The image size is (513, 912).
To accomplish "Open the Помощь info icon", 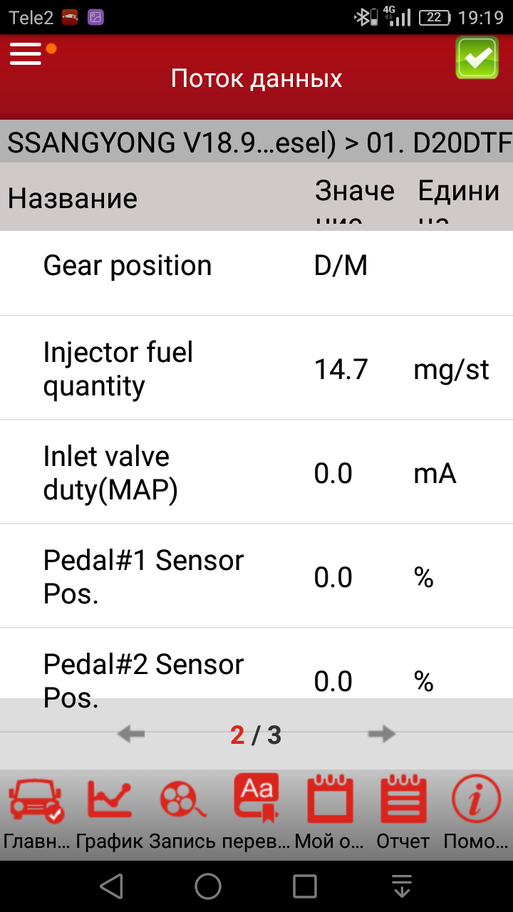I will click(476, 802).
